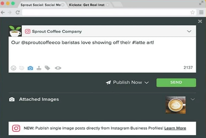Click the Sprout Coffee Company profile avatar
Viewport: 206px width, 138px height.
pyautogui.click(x=15, y=31)
